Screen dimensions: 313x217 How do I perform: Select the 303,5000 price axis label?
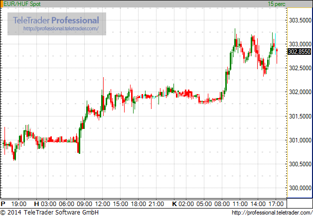(300, 20)
